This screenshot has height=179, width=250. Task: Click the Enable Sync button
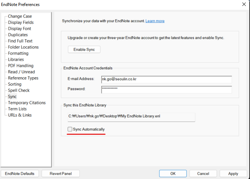pyautogui.click(x=84, y=49)
